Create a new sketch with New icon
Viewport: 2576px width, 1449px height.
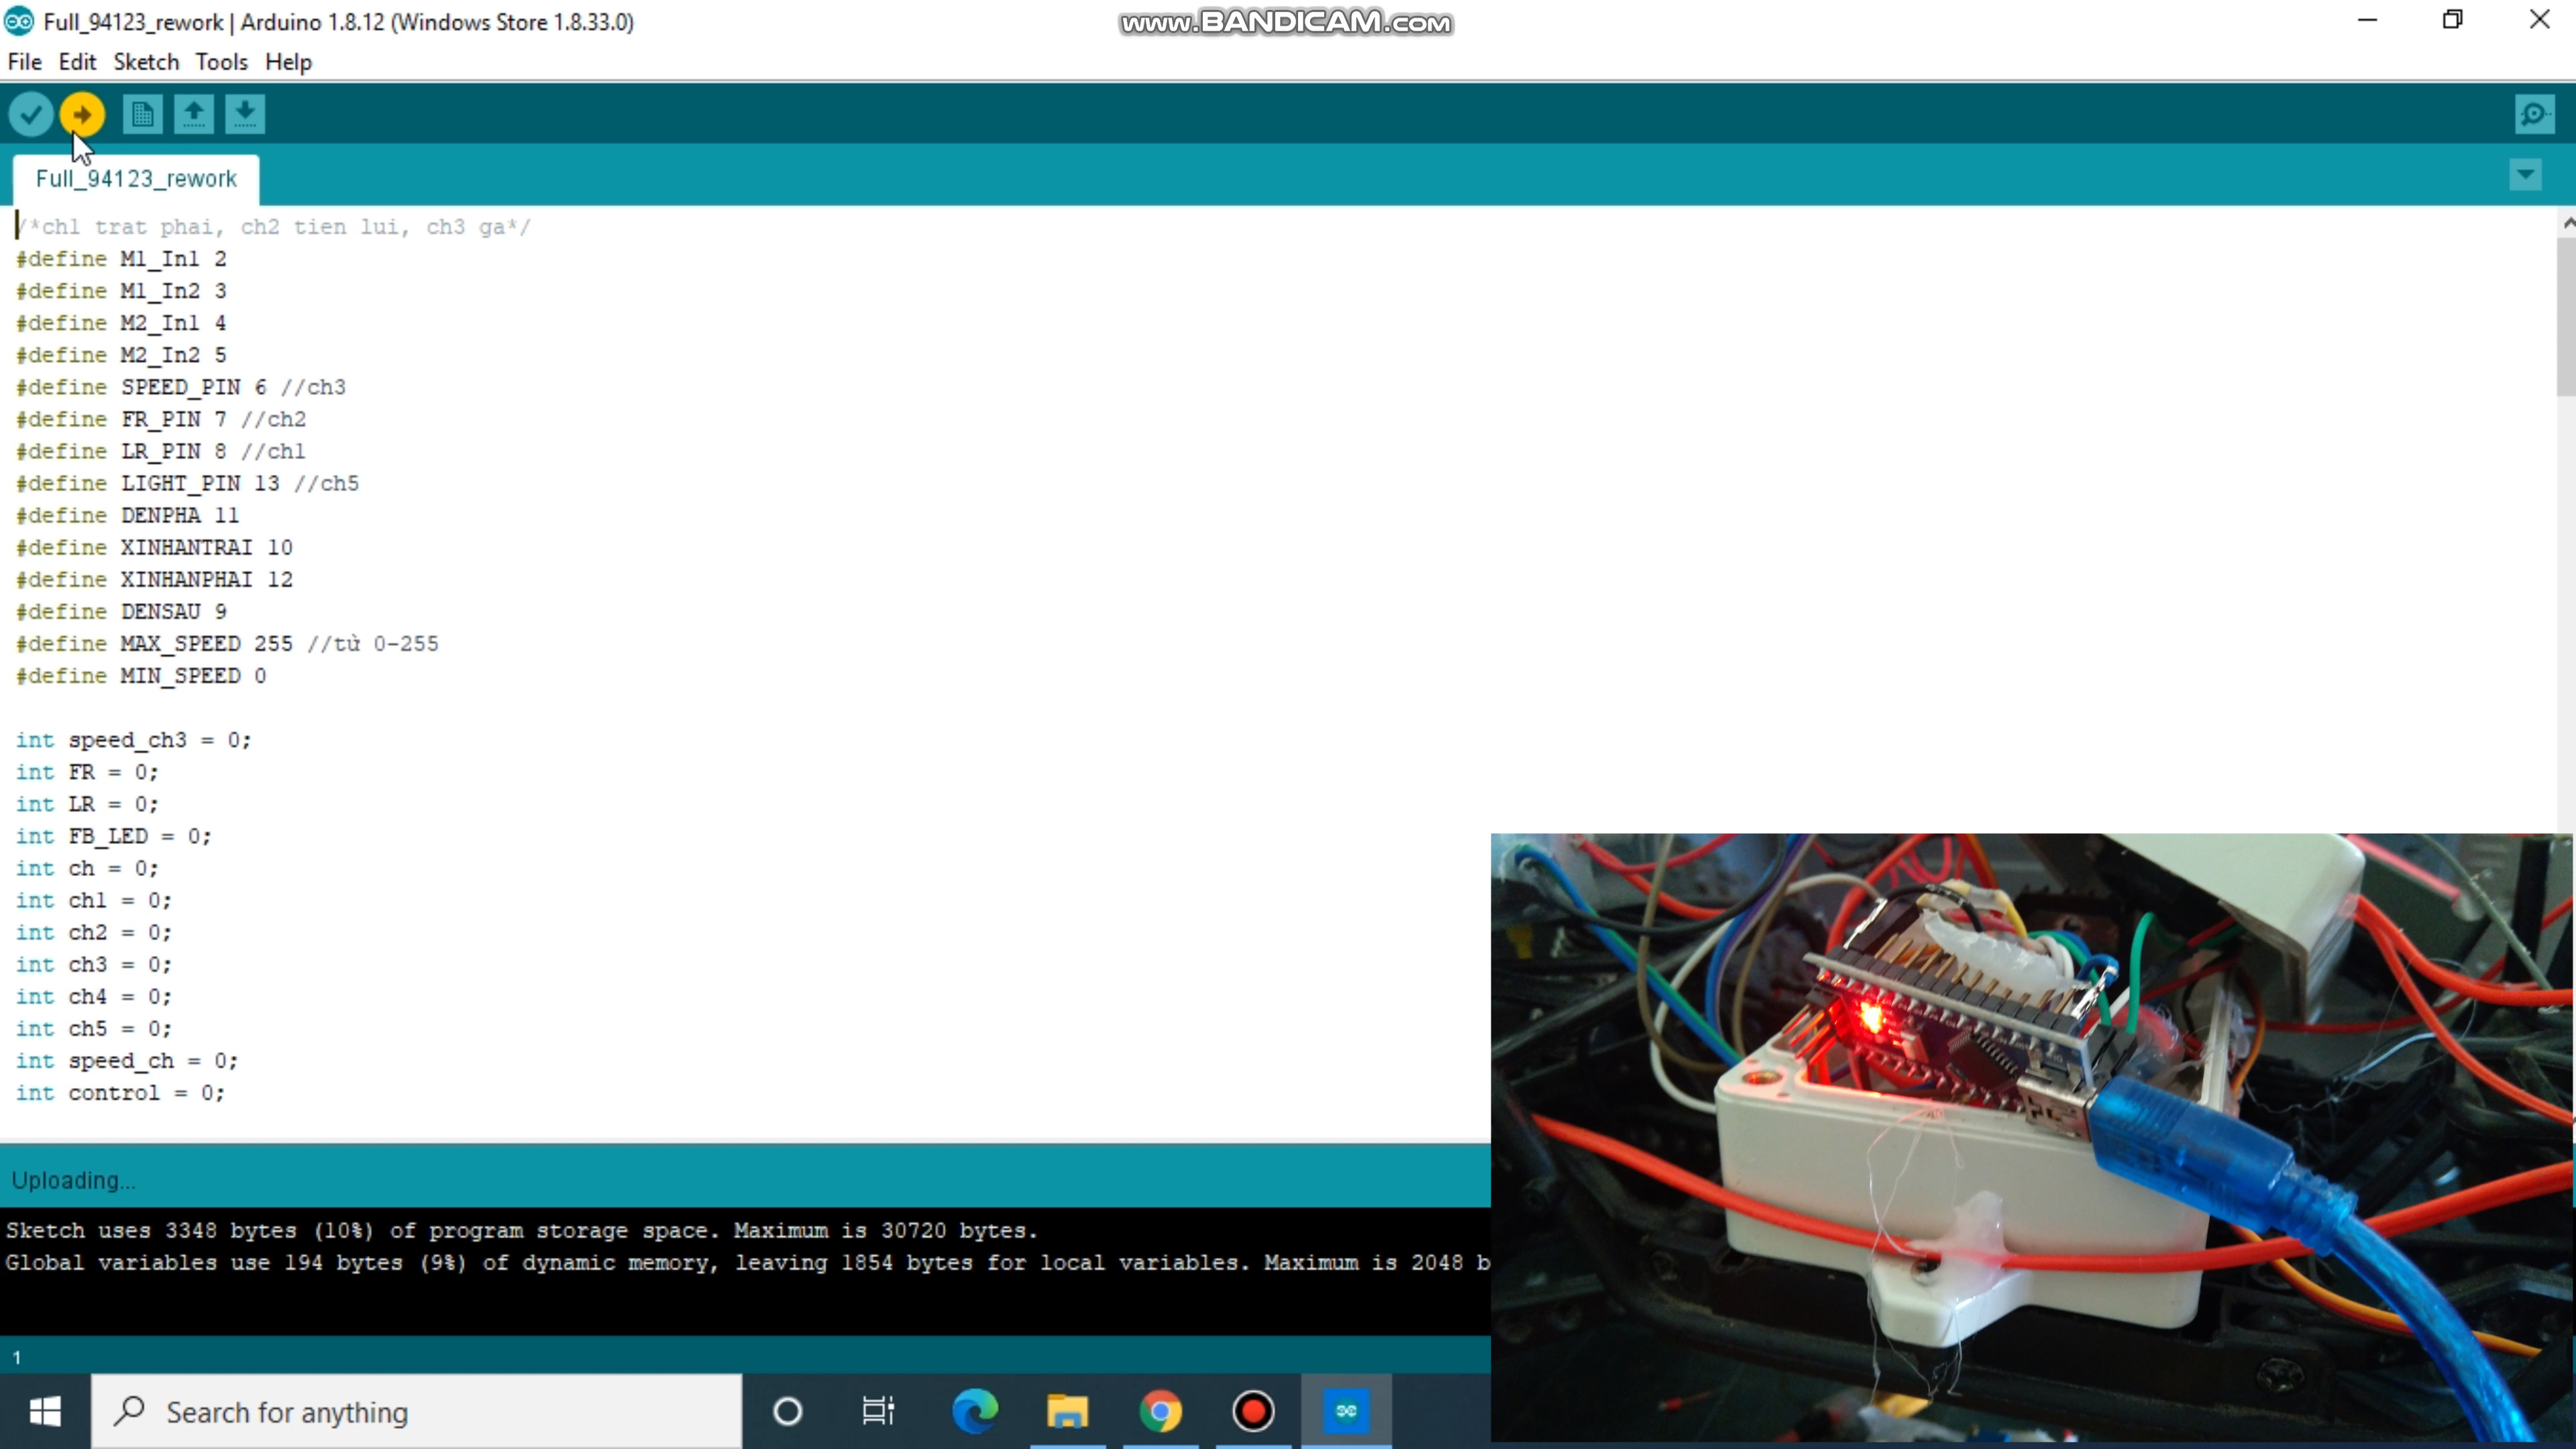[142, 114]
